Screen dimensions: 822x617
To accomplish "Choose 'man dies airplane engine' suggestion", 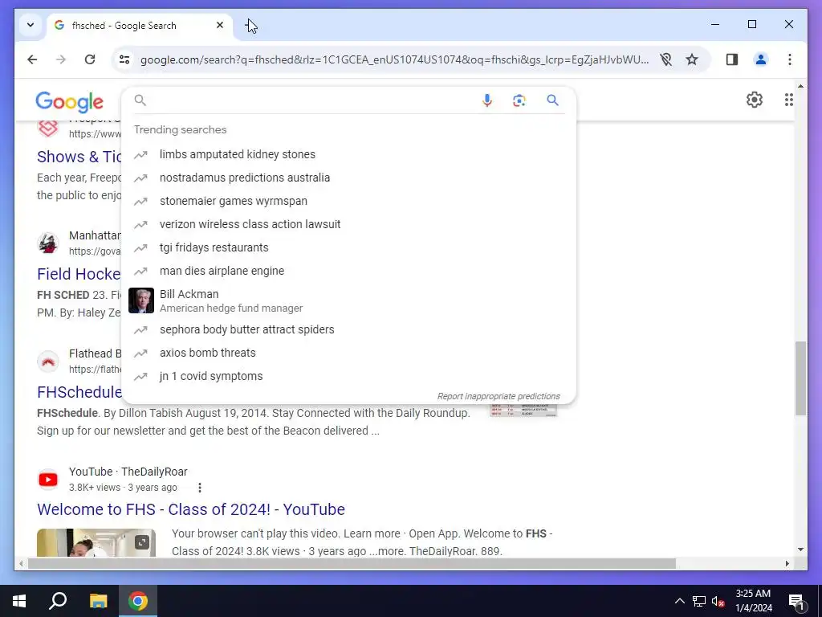I will pyautogui.click(x=348, y=272).
